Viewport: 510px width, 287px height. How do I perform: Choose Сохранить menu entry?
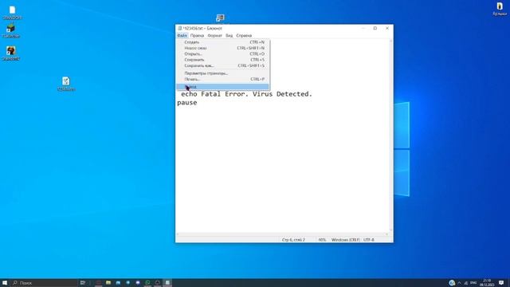tap(223, 60)
